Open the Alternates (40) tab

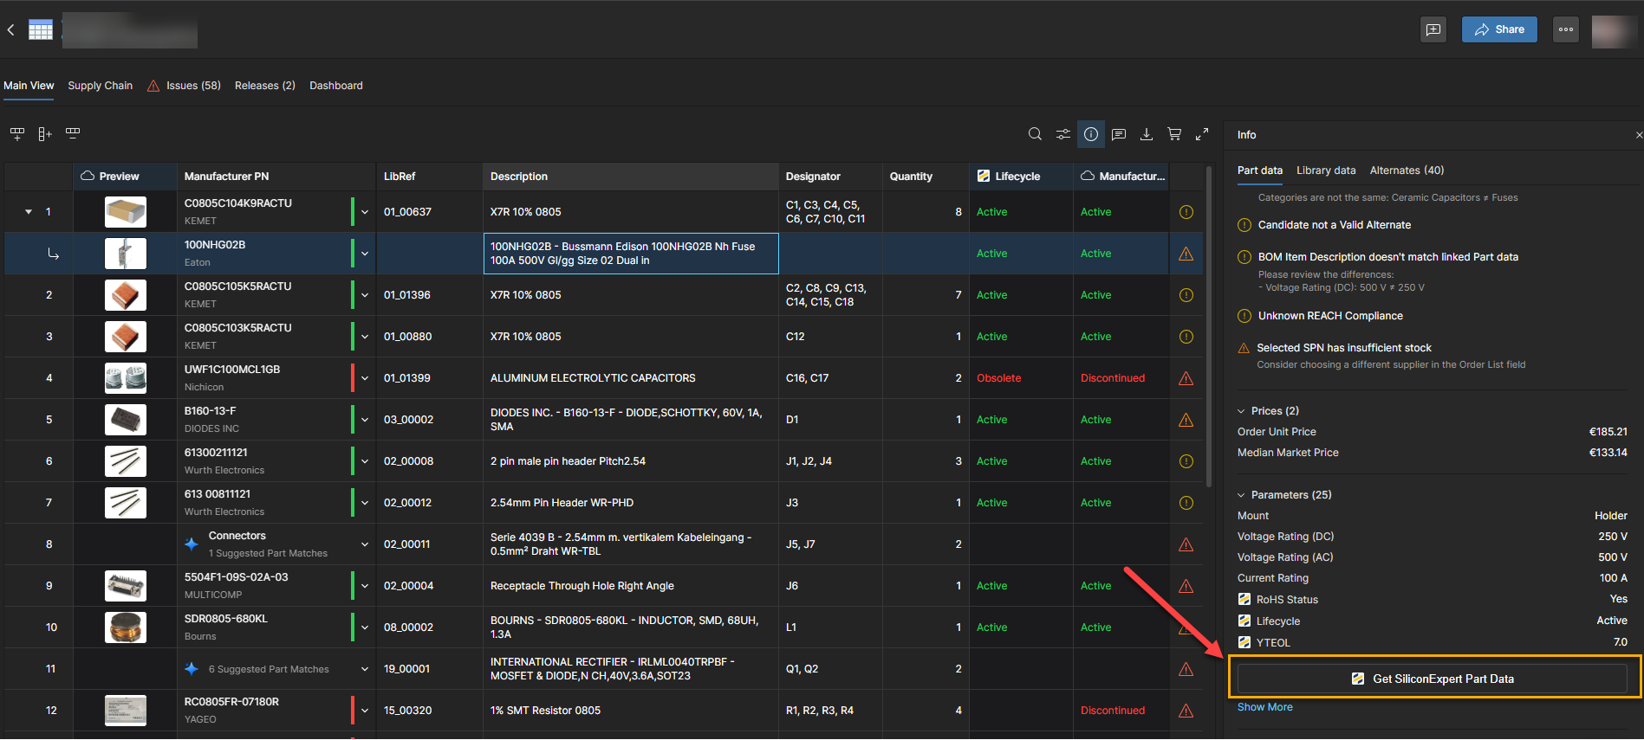(x=1407, y=171)
